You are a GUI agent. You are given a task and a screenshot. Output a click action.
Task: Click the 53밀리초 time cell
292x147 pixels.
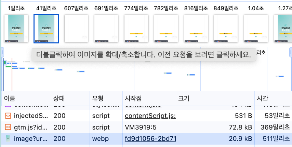273,116
